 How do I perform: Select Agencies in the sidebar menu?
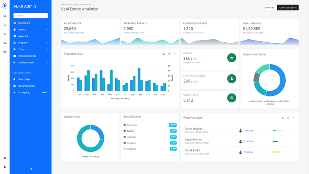click(23, 36)
